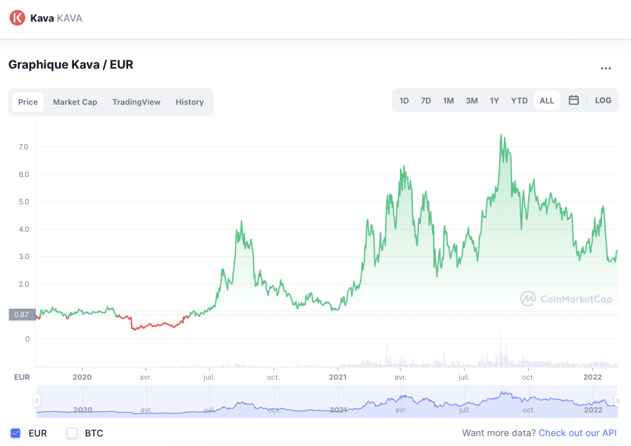The image size is (631, 446).
Task: Select the 1D chart interval
Action: (404, 100)
